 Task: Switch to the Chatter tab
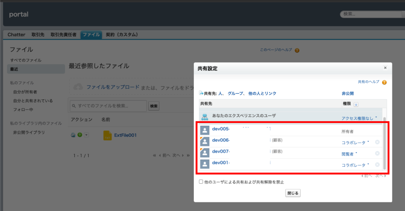pos(16,35)
